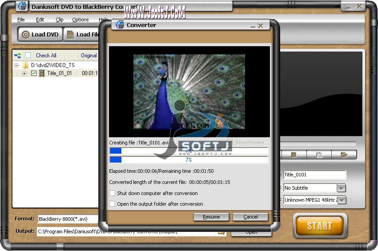Viewport: 378px width, 251px height.
Task: Click the film strip icon of Title_01_01
Action: (x=42, y=73)
